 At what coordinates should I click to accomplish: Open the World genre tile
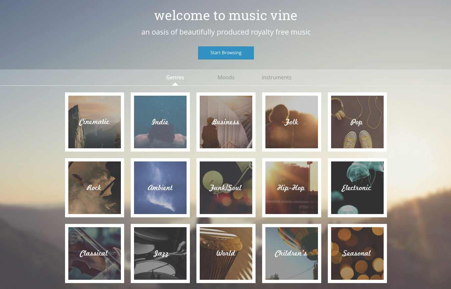pyautogui.click(x=226, y=253)
